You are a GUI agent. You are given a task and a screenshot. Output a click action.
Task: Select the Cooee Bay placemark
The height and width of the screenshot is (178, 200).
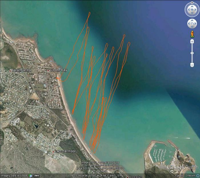(x=48, y=70)
